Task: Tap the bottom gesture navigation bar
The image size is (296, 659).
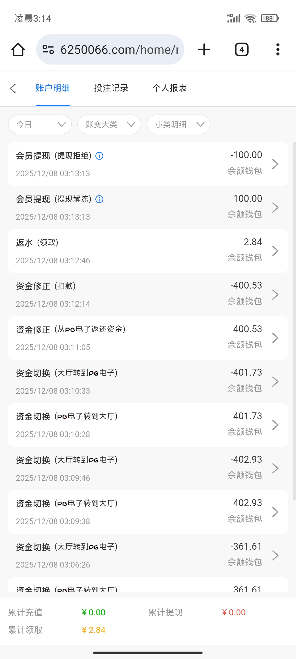Action: [148, 652]
